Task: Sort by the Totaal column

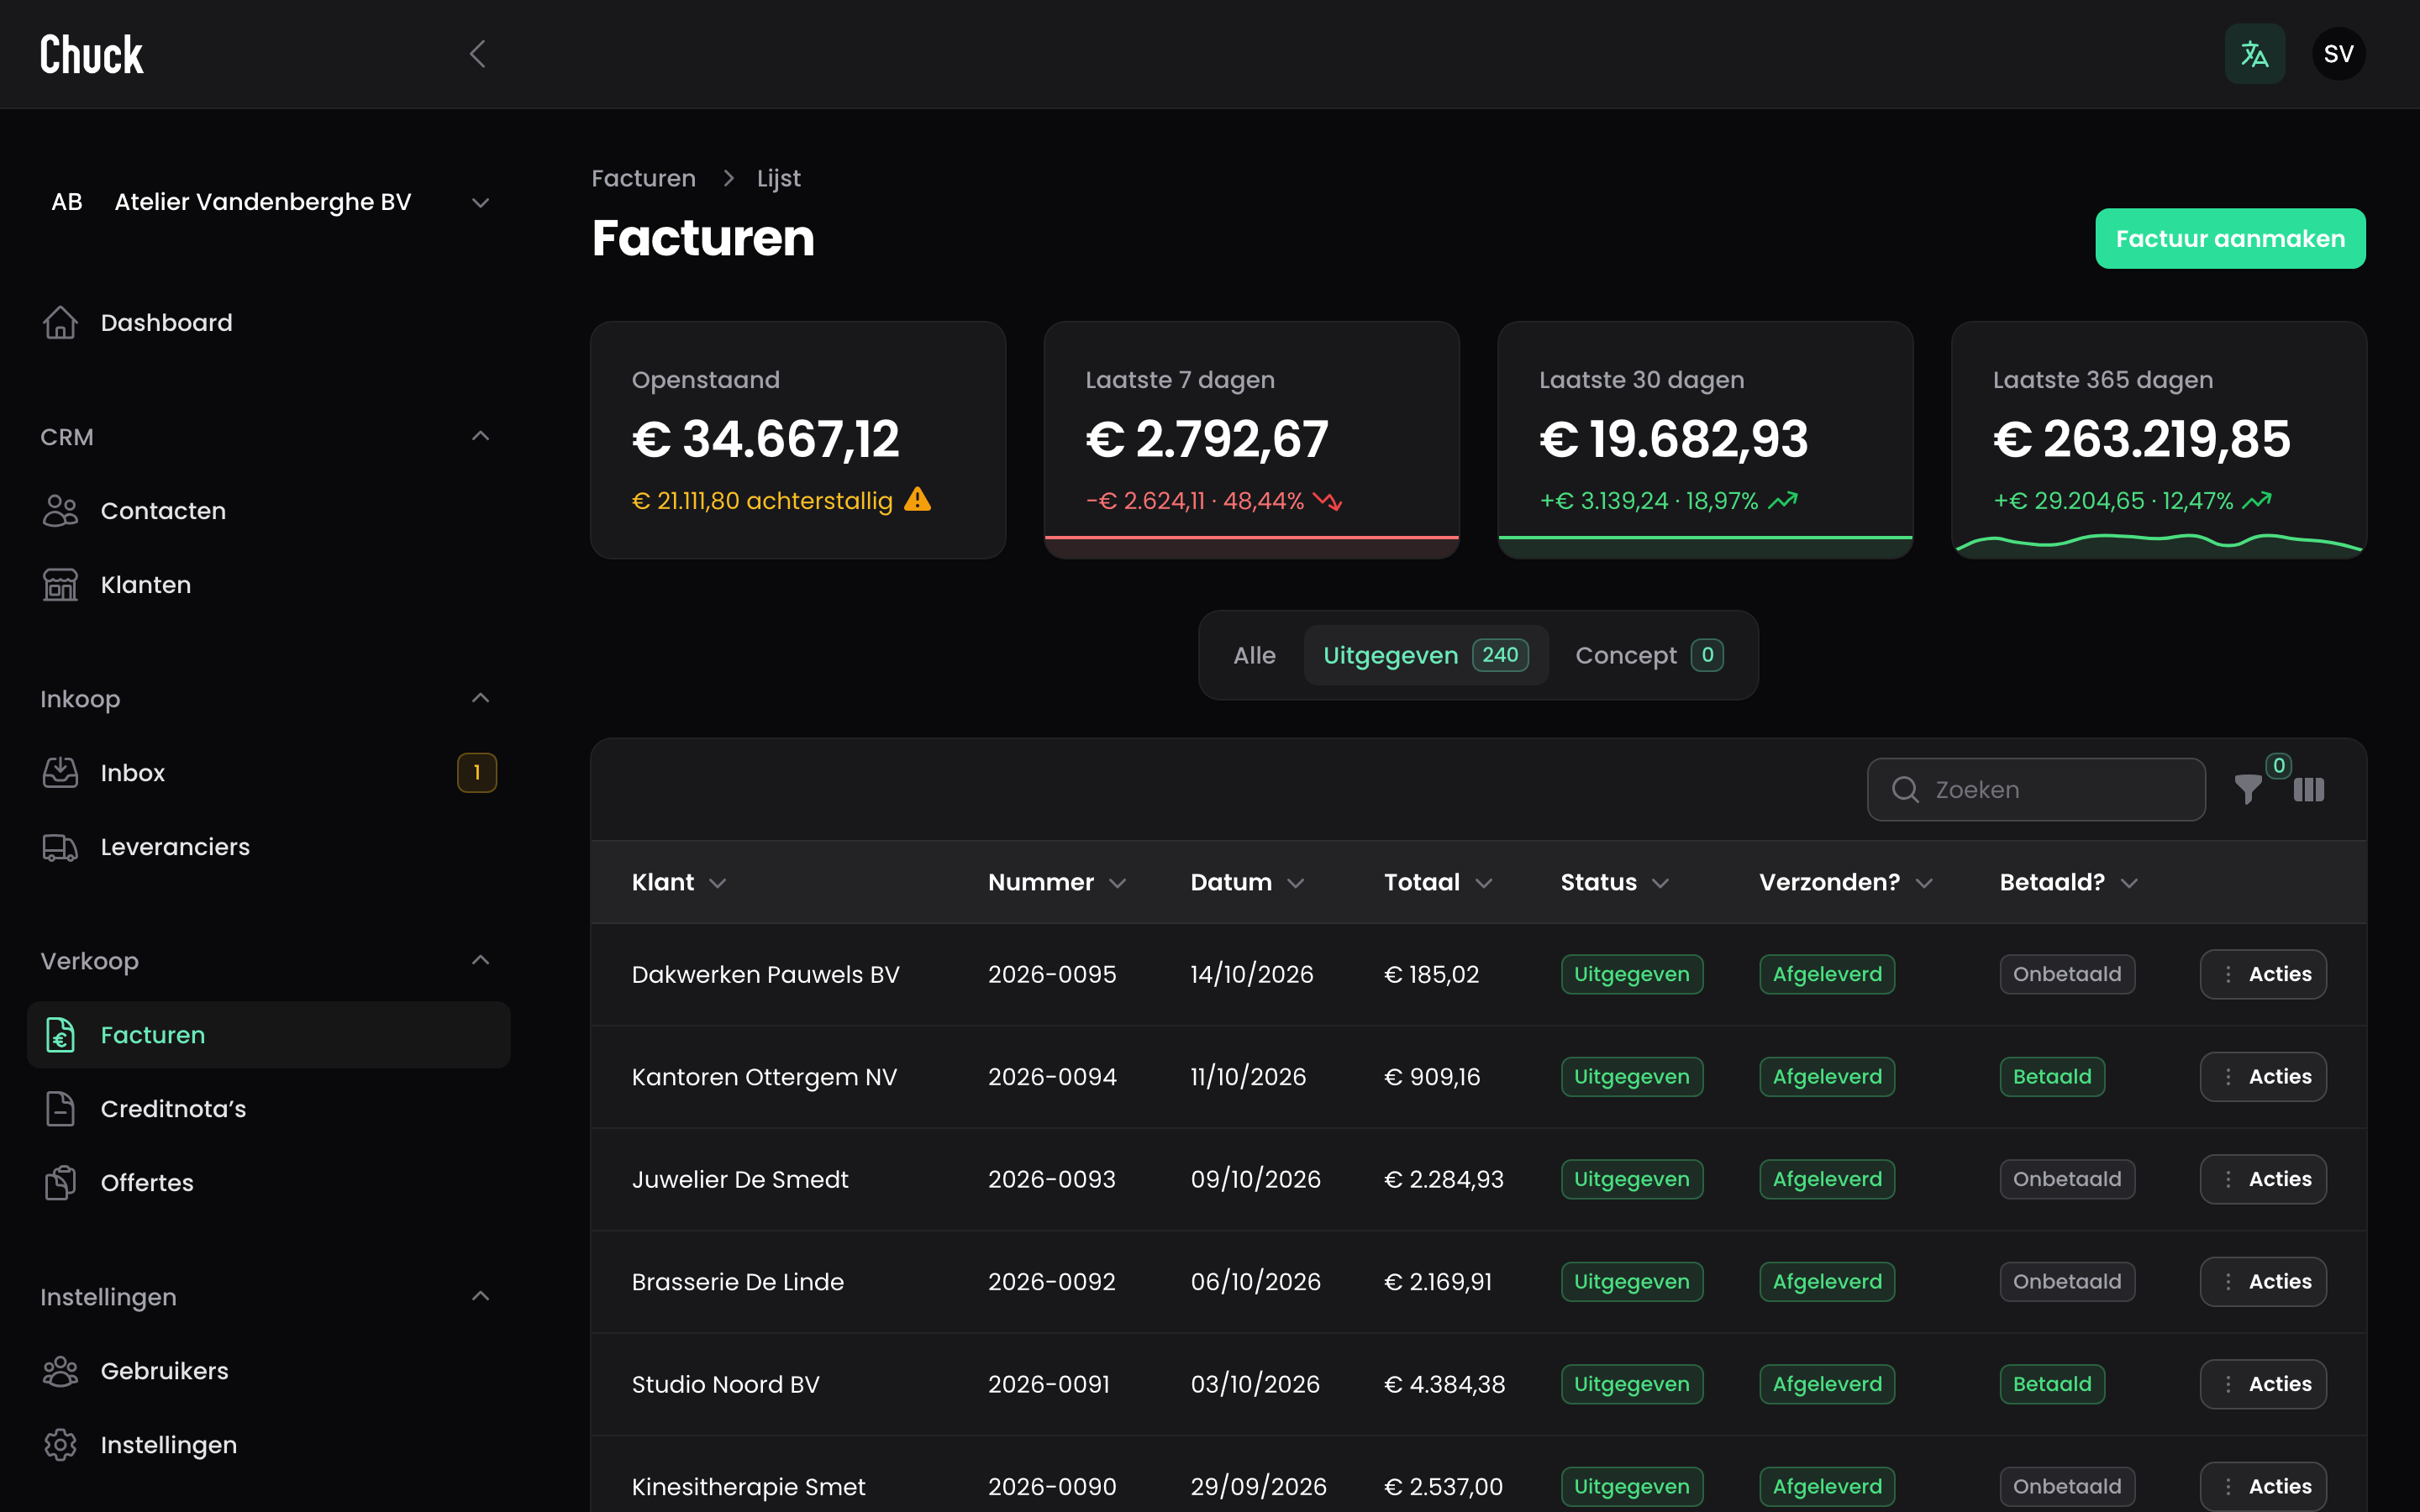Action: point(1438,882)
